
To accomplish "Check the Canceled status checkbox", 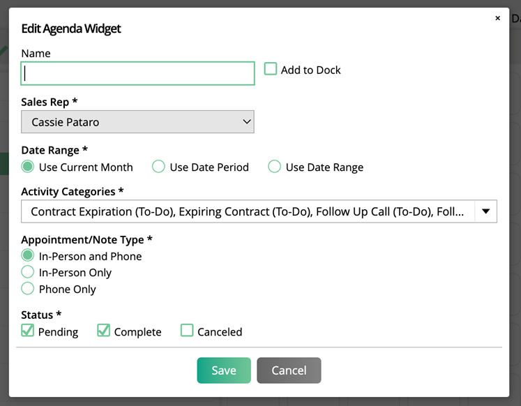I will coord(187,331).
